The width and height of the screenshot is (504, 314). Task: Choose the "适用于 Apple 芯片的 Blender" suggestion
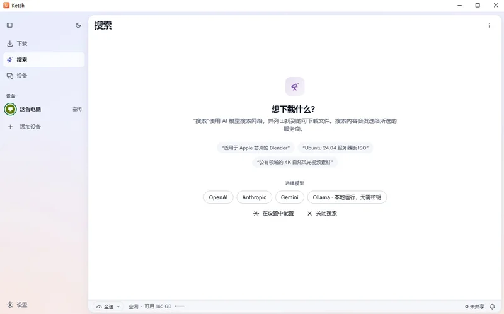point(256,148)
